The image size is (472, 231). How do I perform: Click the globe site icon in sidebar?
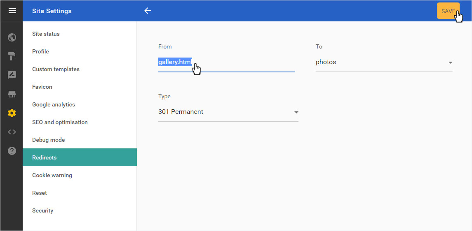click(12, 37)
